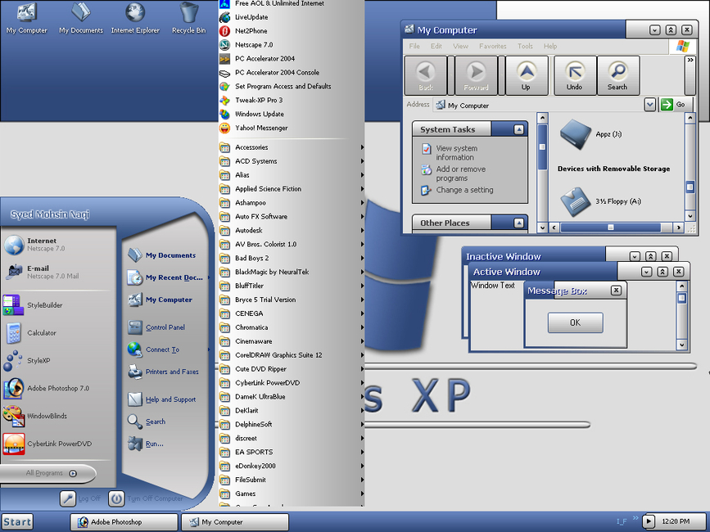Open Internet Netscape 7.0 entry

point(57,245)
